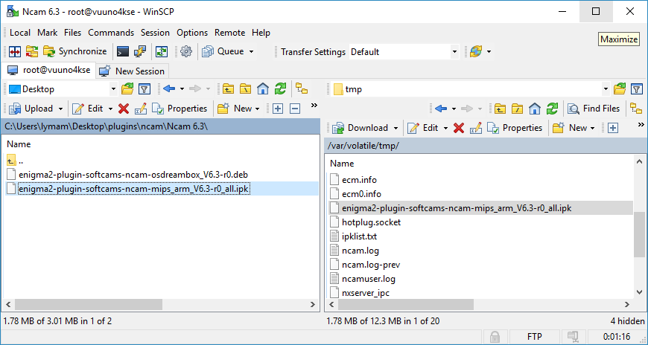Select the ncam.log remote file
The height and width of the screenshot is (345, 648).
click(360, 251)
